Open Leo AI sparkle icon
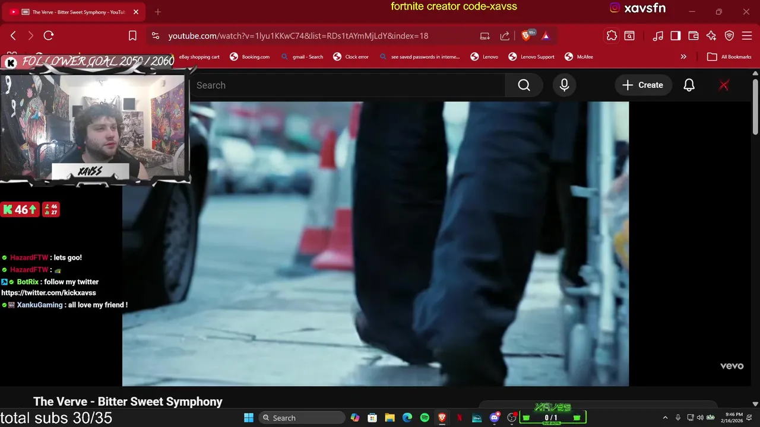Screen dimensions: 760x427 [711, 36]
